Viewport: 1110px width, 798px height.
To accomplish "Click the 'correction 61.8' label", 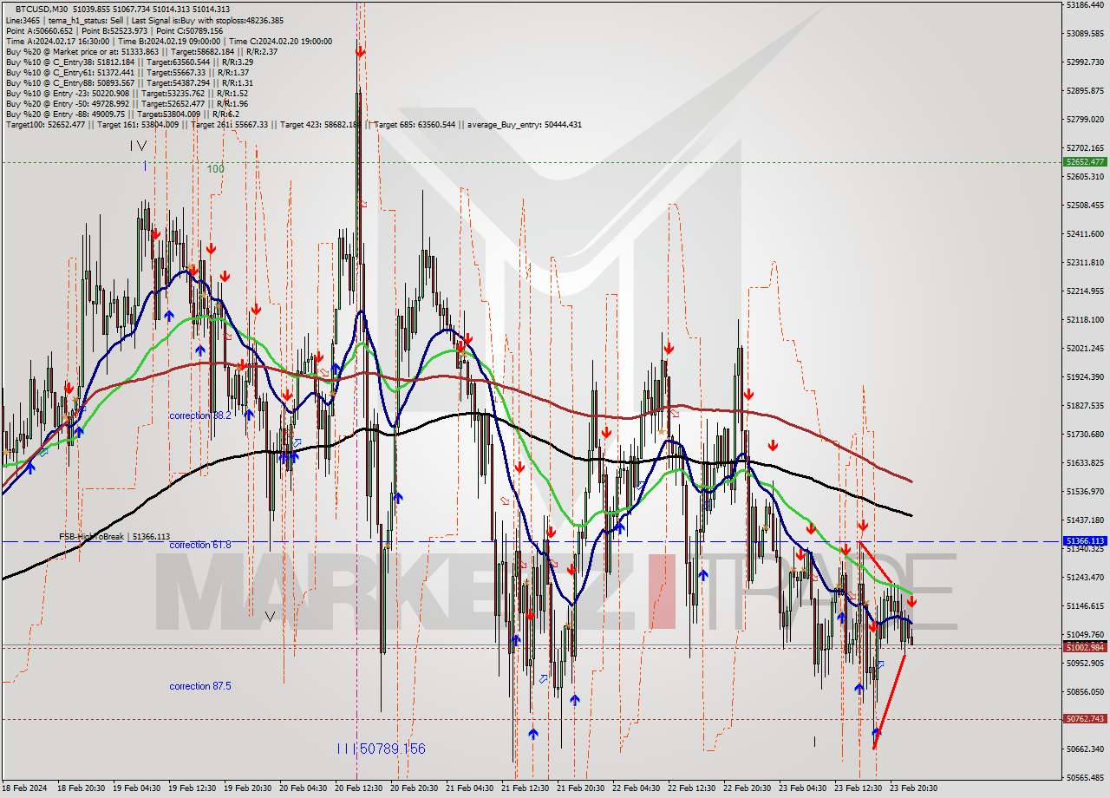I will pyautogui.click(x=200, y=545).
